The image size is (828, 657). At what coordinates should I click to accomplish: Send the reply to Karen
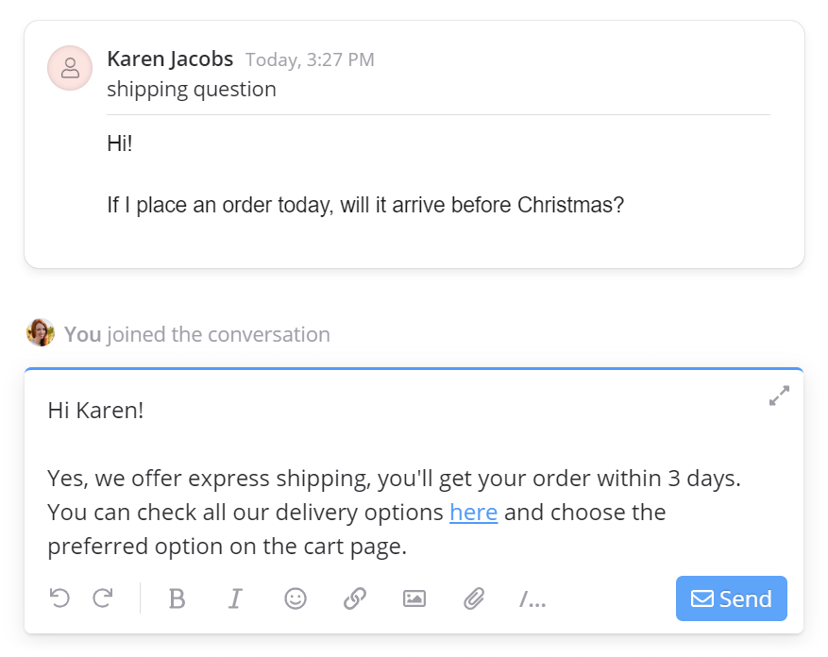pos(732,598)
